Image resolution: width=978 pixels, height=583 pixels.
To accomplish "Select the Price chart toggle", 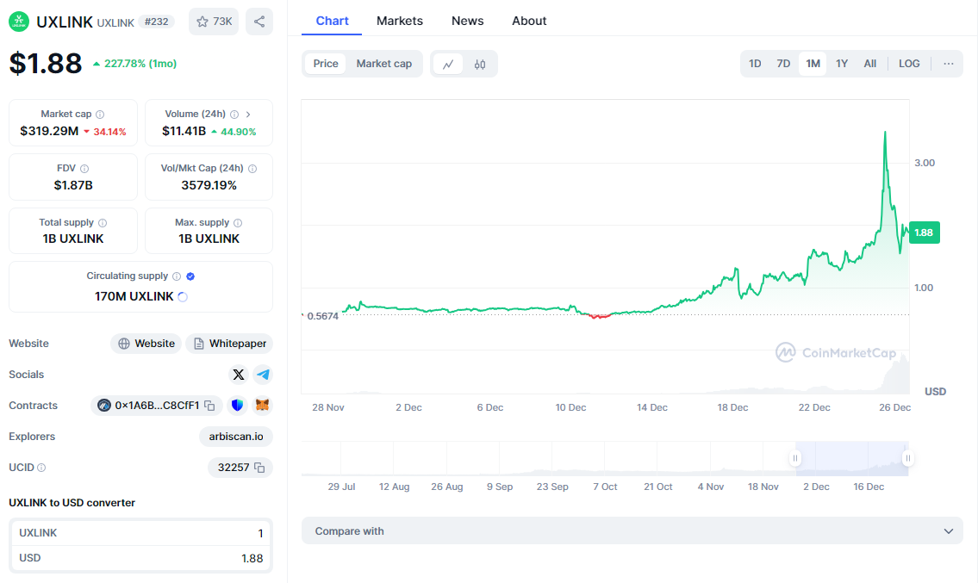I will (326, 64).
